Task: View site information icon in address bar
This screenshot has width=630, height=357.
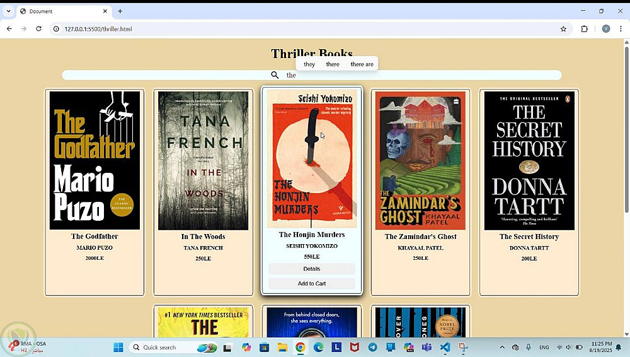Action: [x=56, y=29]
